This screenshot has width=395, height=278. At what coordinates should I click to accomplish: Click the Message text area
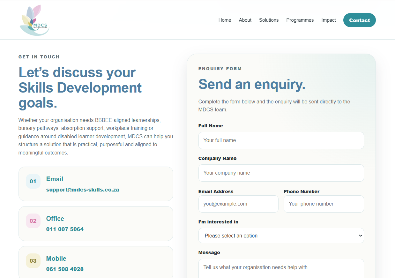(x=281, y=268)
